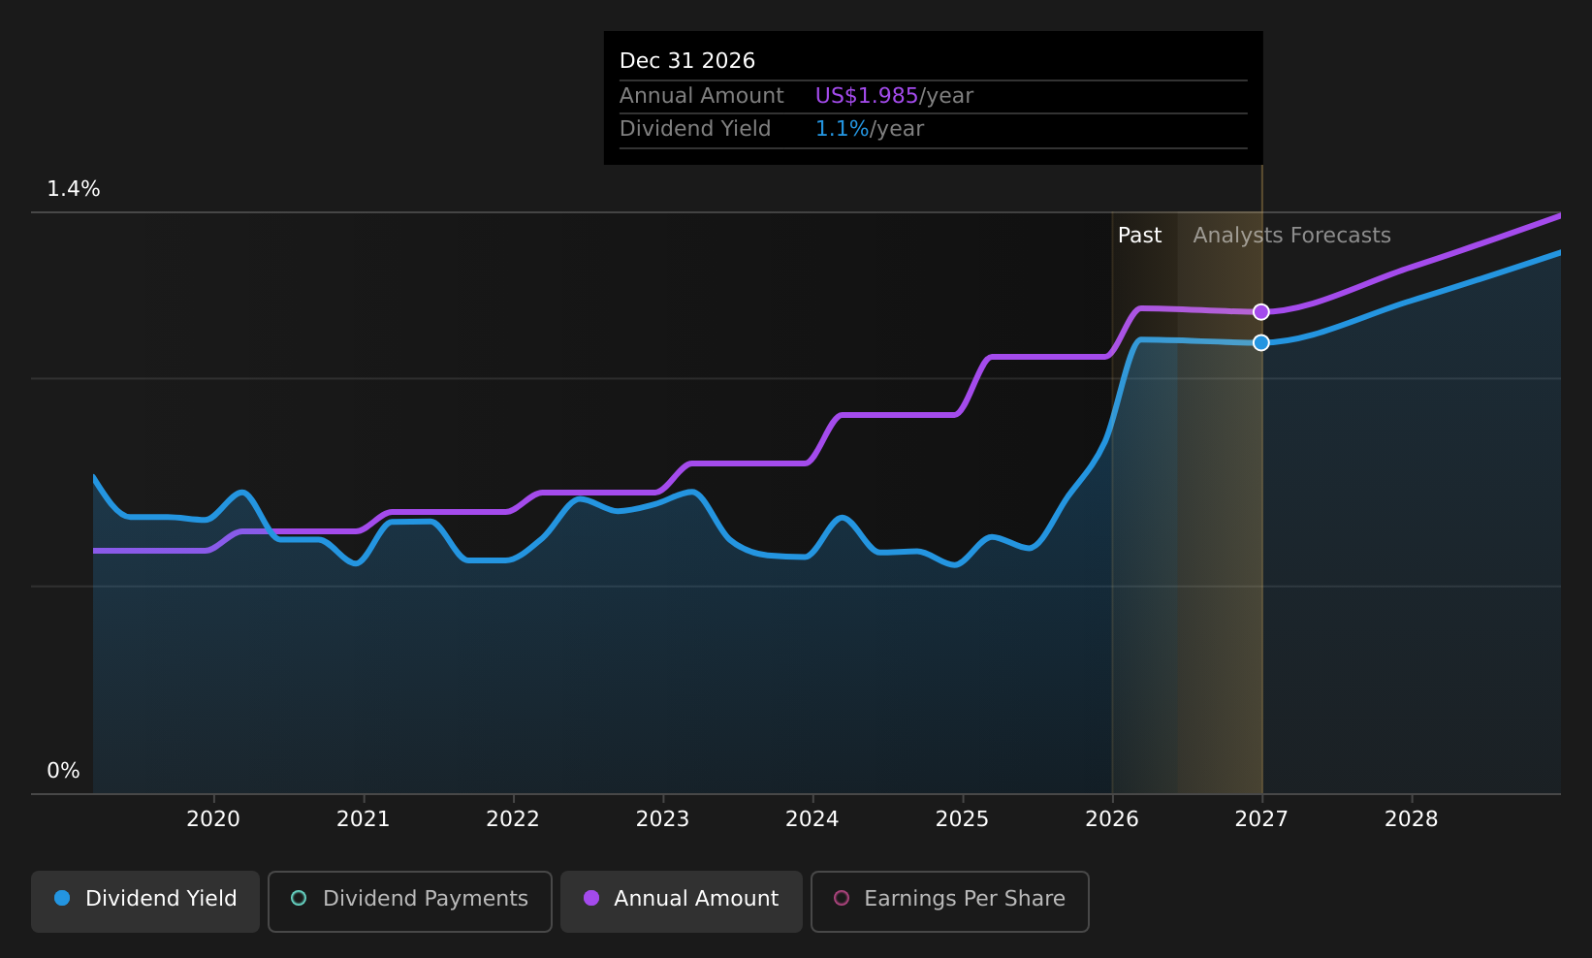The height and width of the screenshot is (958, 1592).
Task: Click the 2022 axis label
Action: pos(513,819)
